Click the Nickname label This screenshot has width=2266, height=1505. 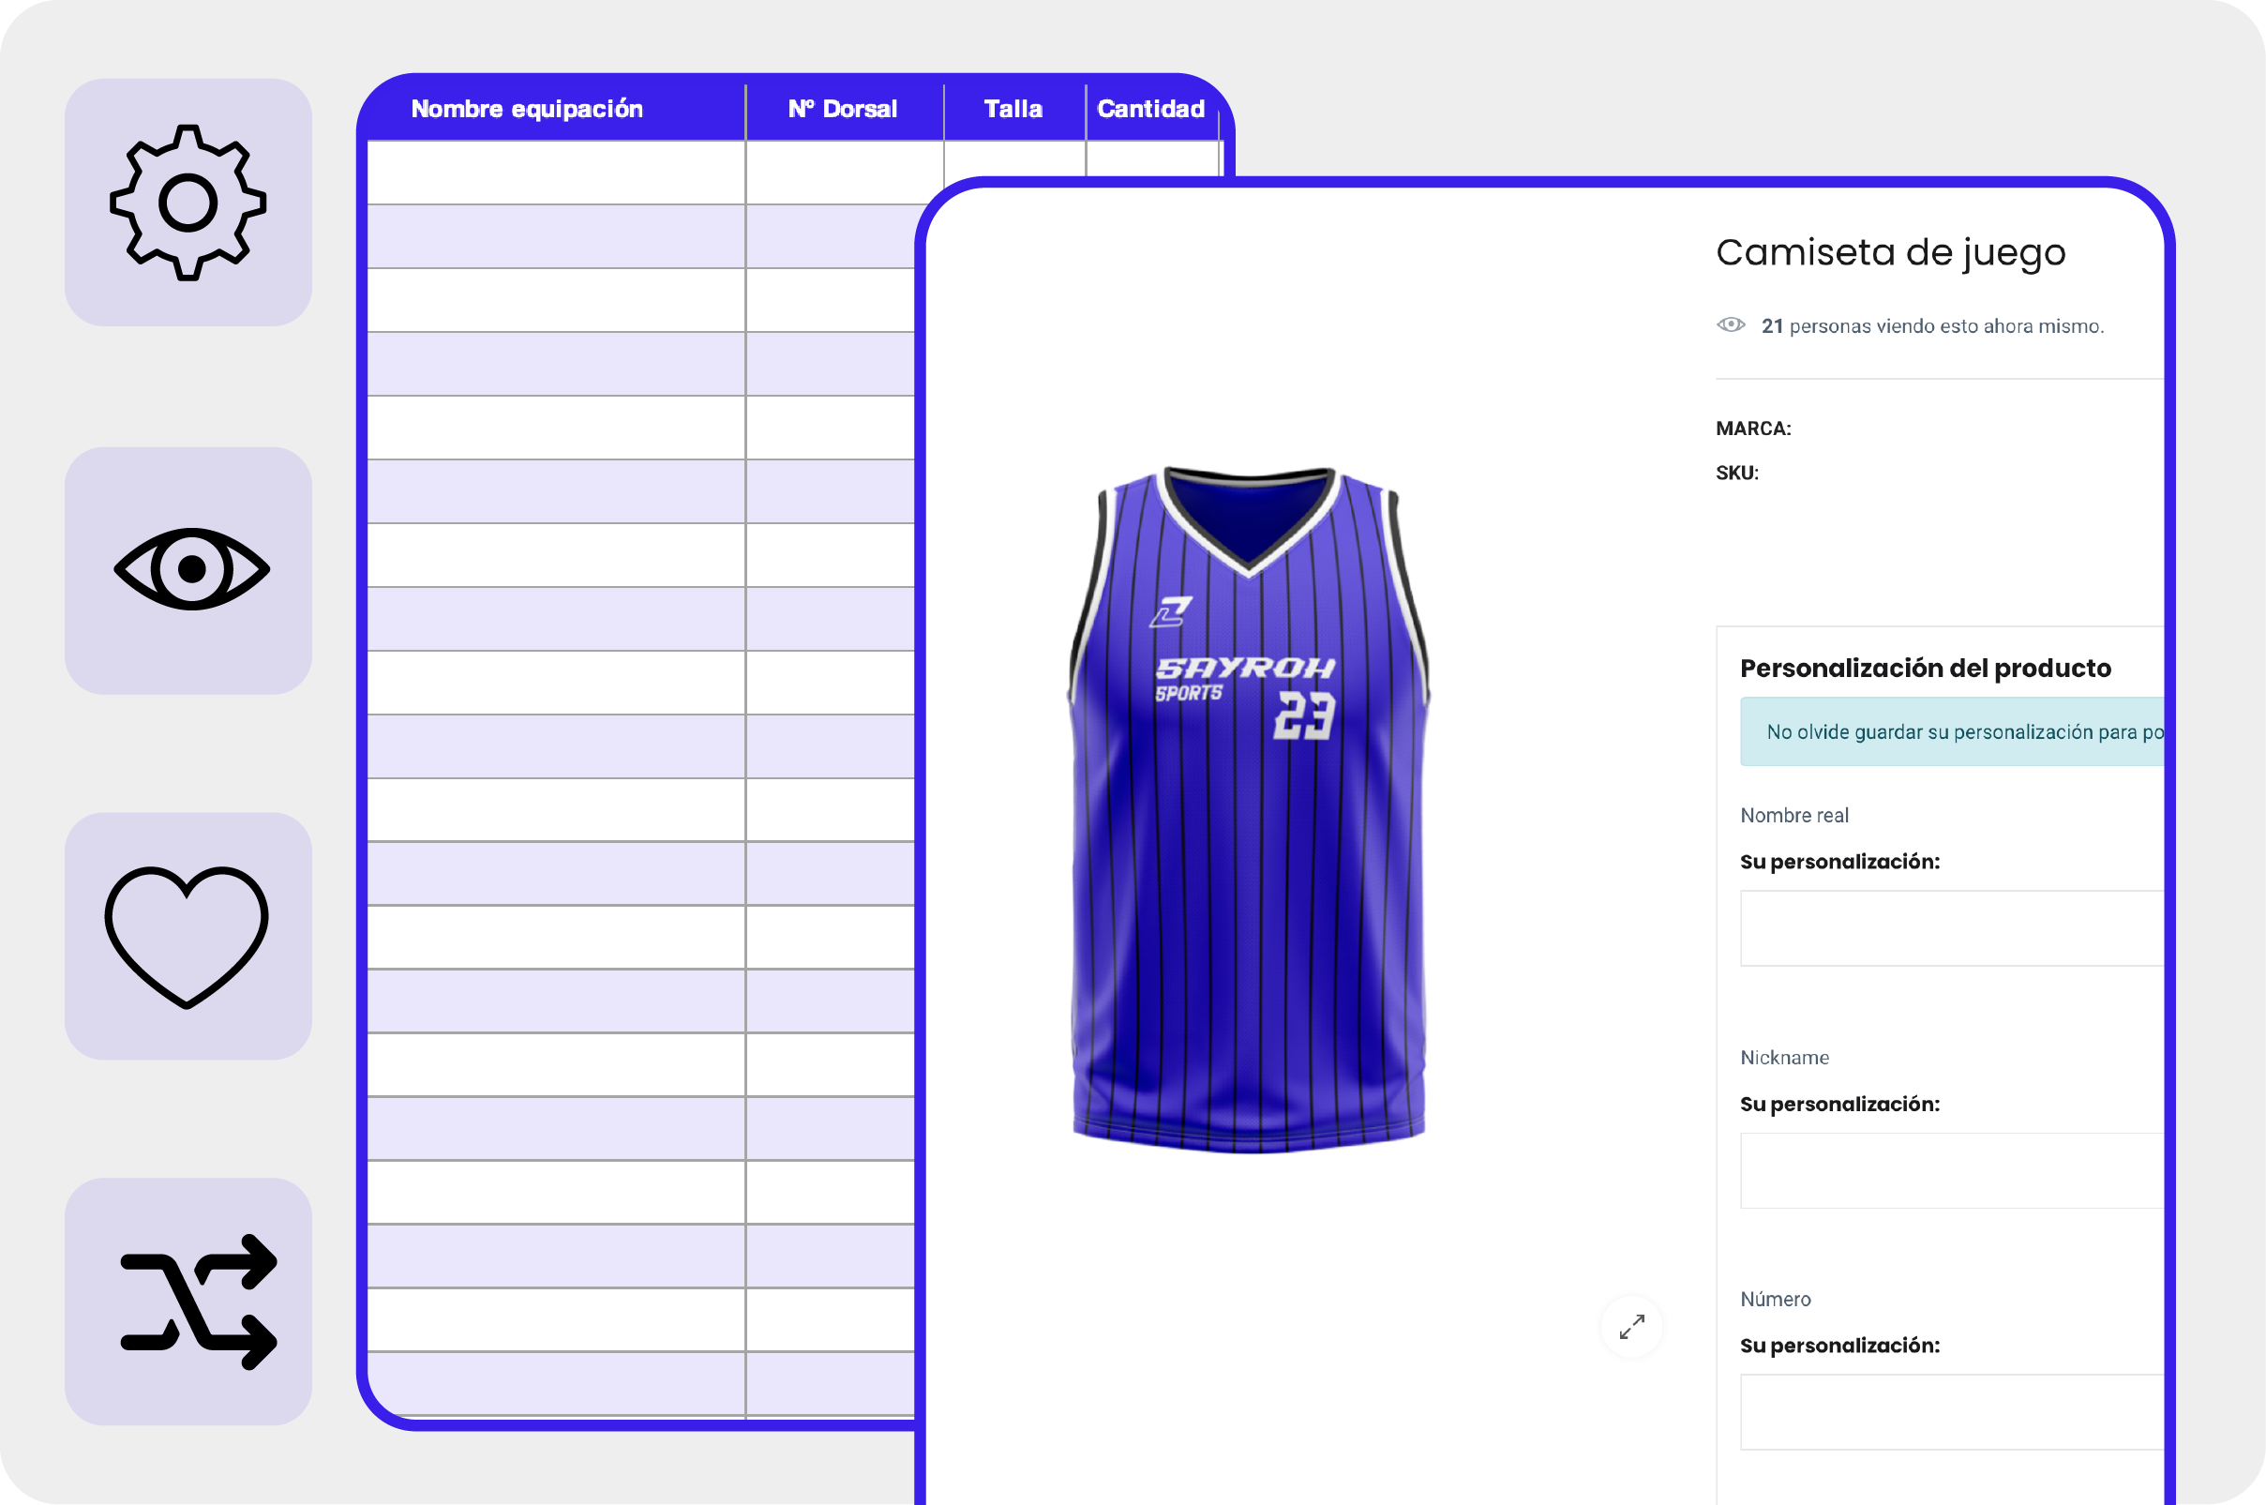coord(1784,1057)
